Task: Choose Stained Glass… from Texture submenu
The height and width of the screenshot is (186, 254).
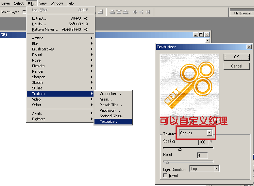Action: click(113, 116)
